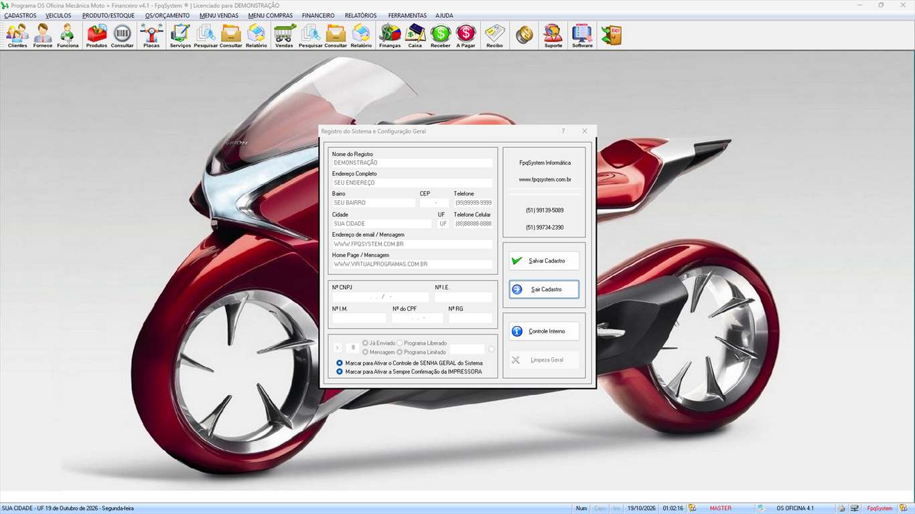
Task: Open the Vendas shopping cart icon
Action: [284, 35]
